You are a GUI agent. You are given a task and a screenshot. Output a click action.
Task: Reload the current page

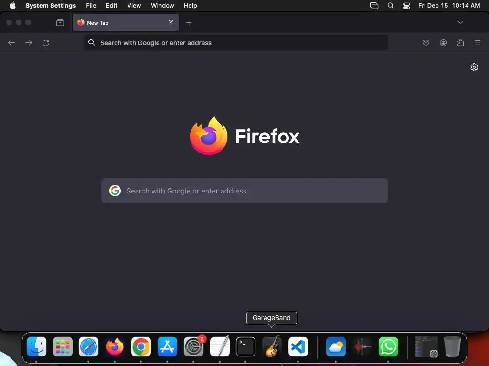click(46, 42)
